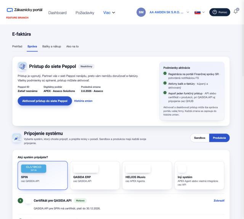This screenshot has width=244, height=219.
Task: Click the certificate validity text 'platí do 30.12.2026'
Action: [x=88, y=208]
